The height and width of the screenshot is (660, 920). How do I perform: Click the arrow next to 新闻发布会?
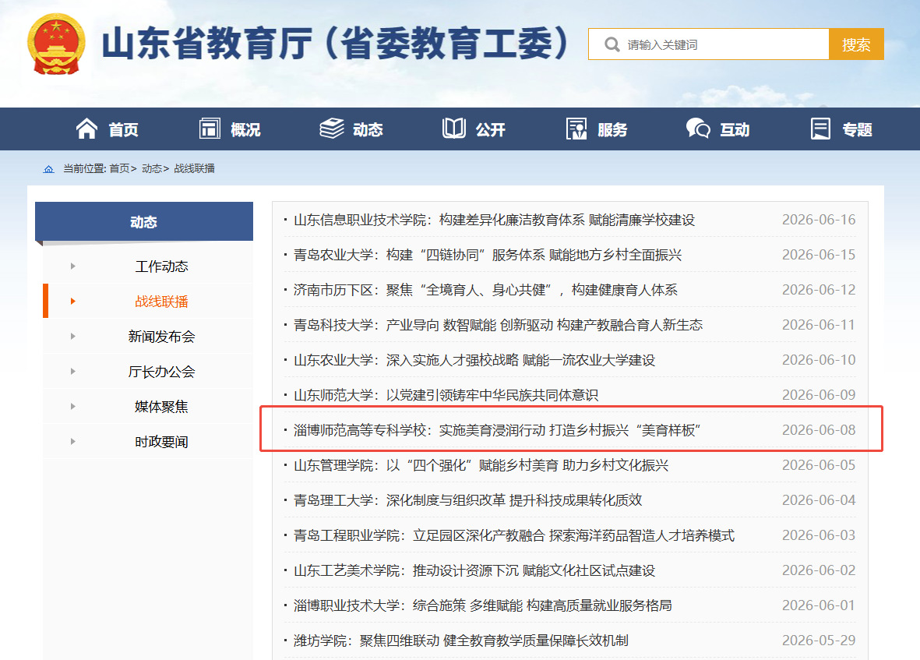[x=72, y=336]
